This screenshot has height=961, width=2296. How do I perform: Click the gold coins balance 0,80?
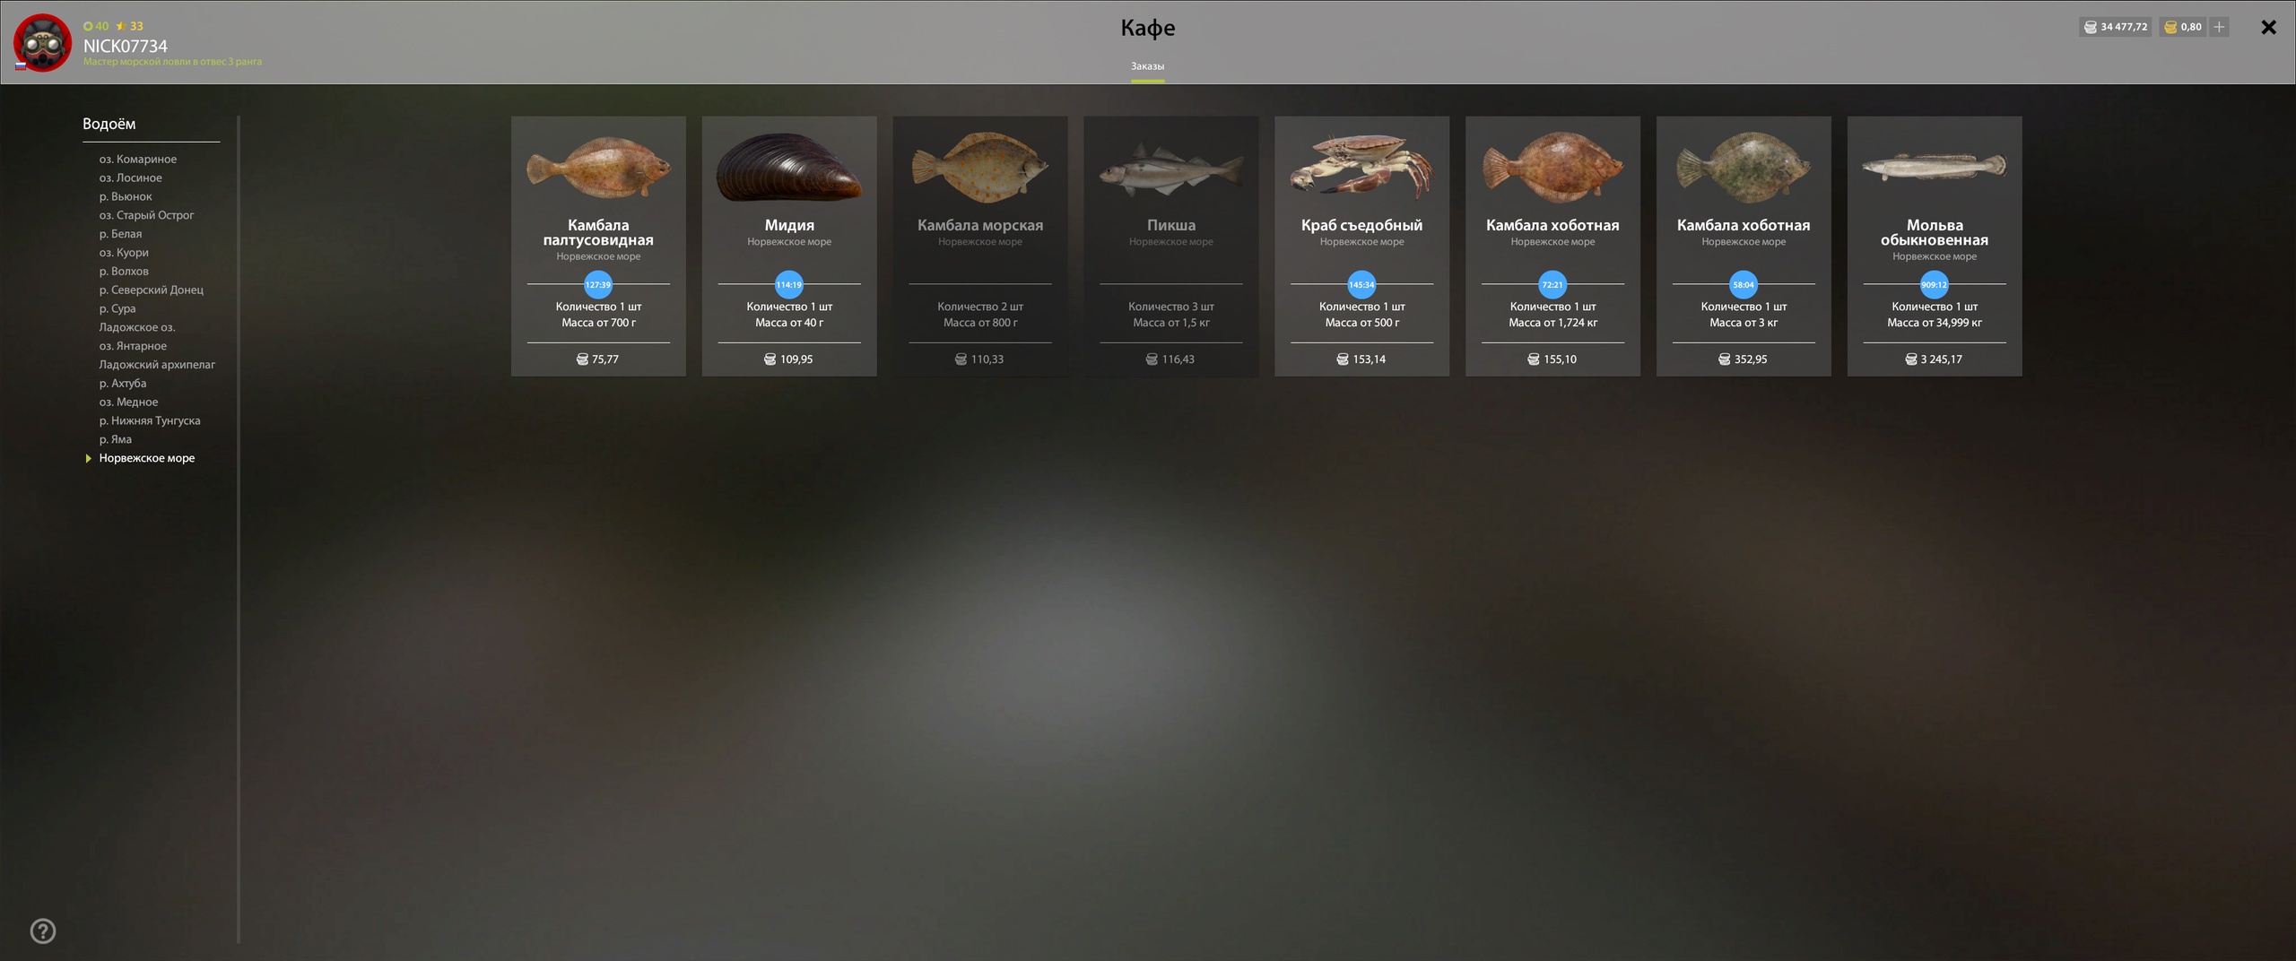pos(2182,27)
